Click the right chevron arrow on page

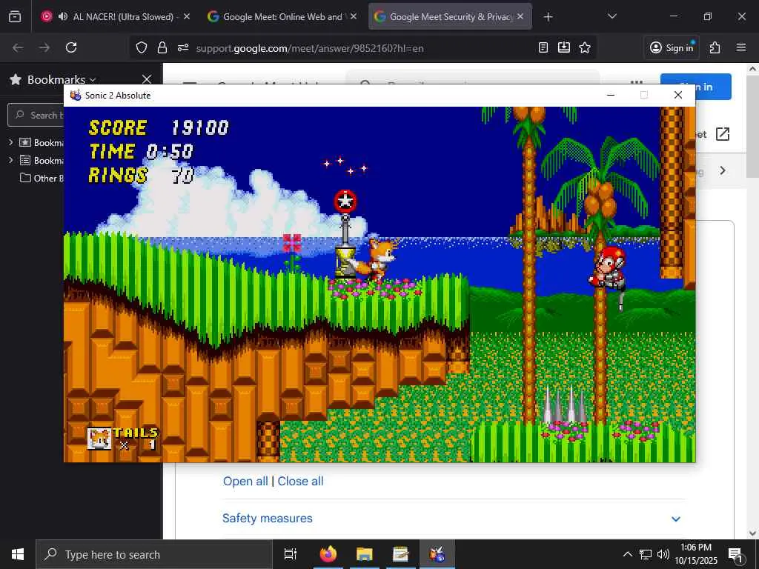(x=723, y=170)
